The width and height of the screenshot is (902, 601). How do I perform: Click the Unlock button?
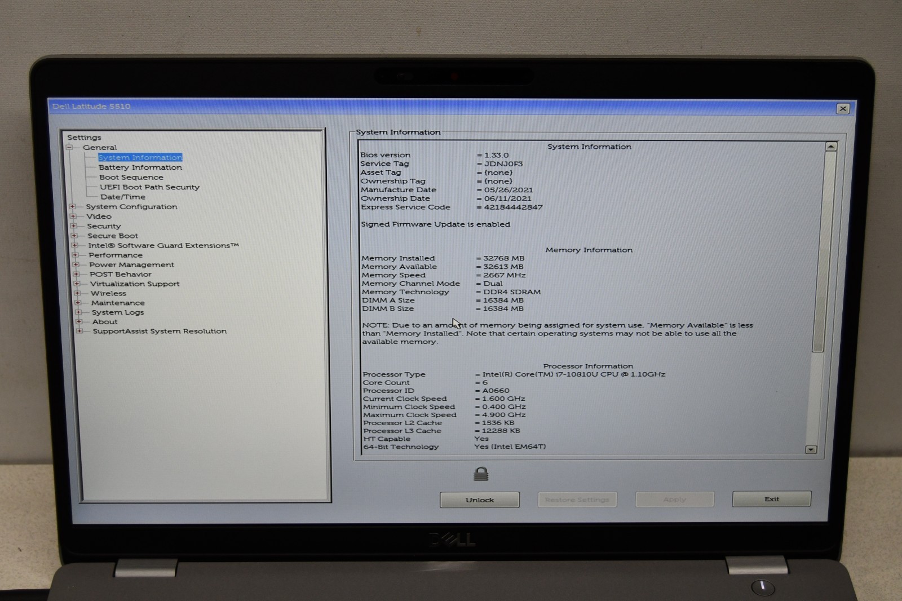click(480, 500)
